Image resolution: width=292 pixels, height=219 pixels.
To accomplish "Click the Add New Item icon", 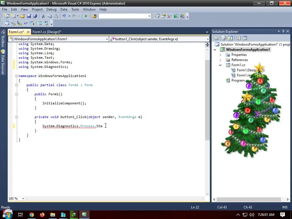I will (13, 16).
